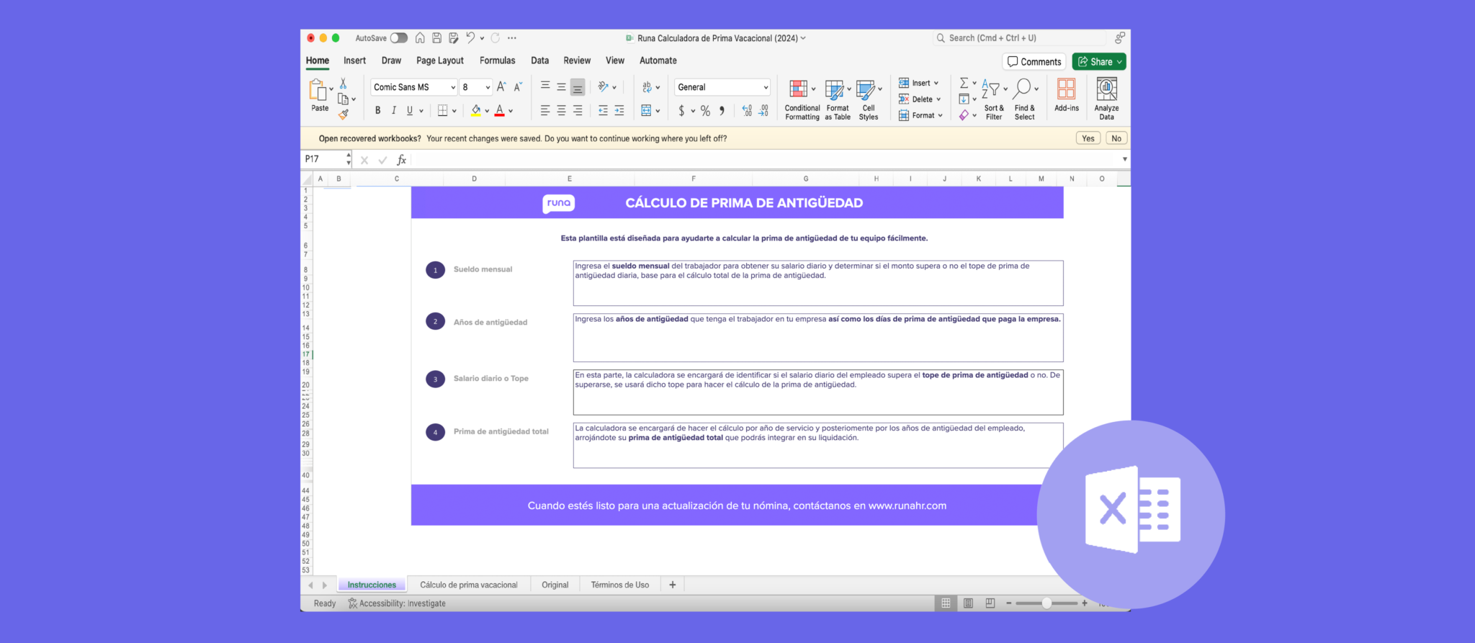Toggle Bold formatting
Screen dimensions: 1475x643
point(377,111)
